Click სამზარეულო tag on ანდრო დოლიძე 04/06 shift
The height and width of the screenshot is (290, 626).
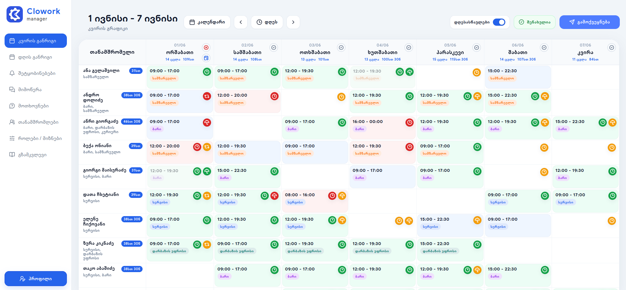pyautogui.click(x=367, y=103)
